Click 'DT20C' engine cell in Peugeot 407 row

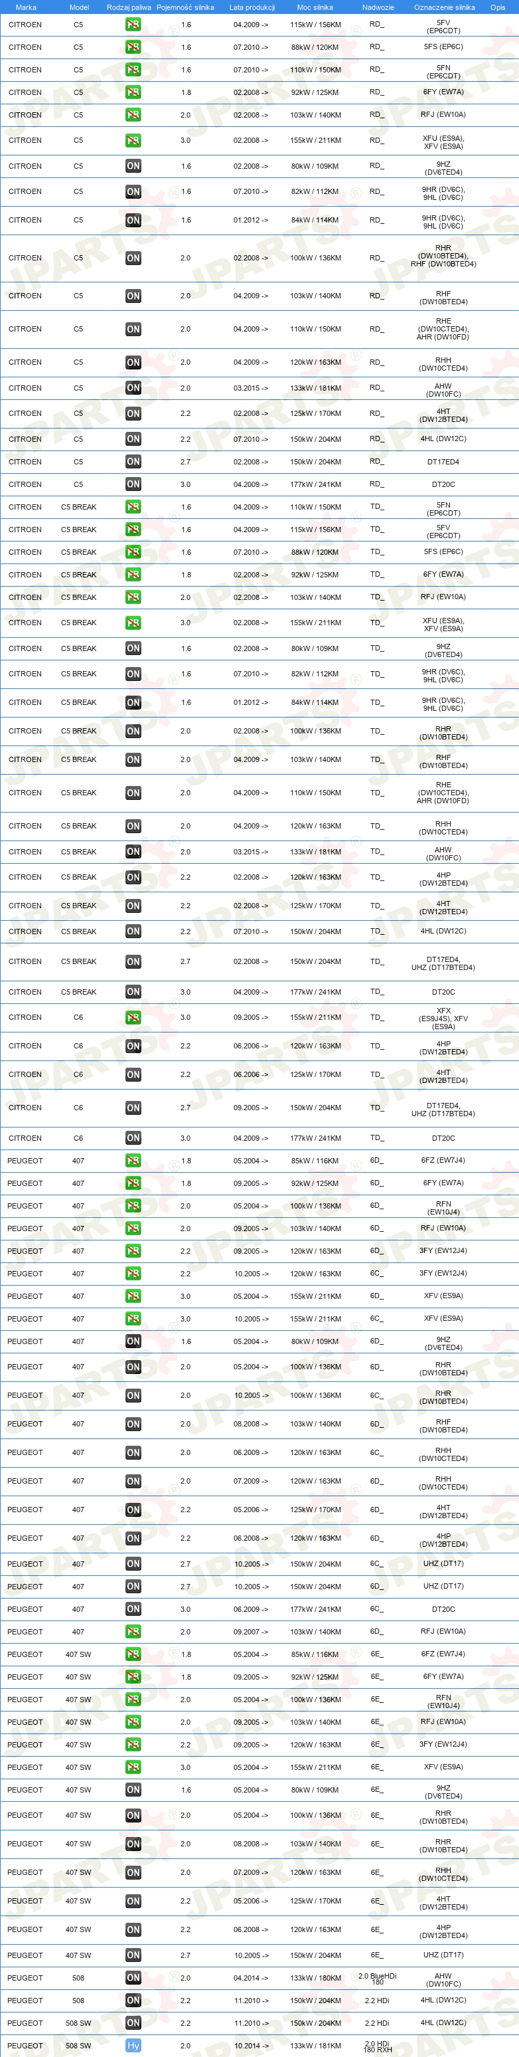click(x=443, y=1609)
